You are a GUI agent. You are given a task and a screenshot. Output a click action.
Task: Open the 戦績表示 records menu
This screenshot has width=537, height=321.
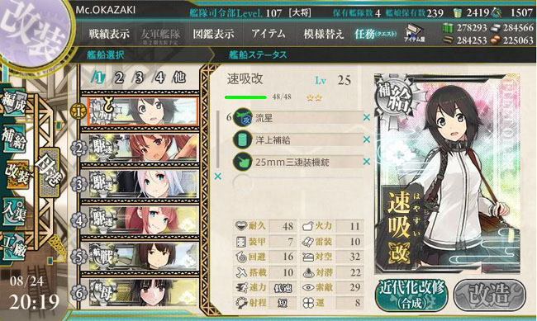[x=109, y=34]
